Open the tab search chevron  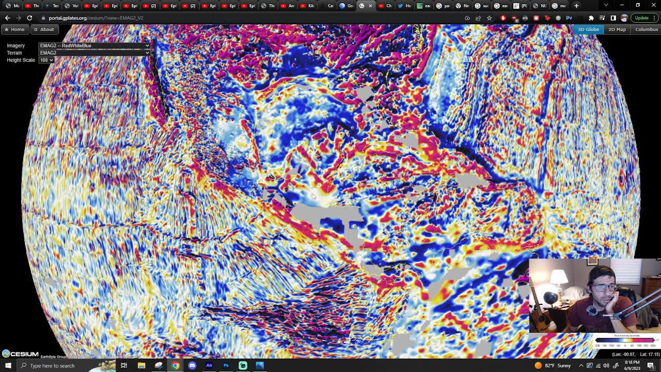606,5
